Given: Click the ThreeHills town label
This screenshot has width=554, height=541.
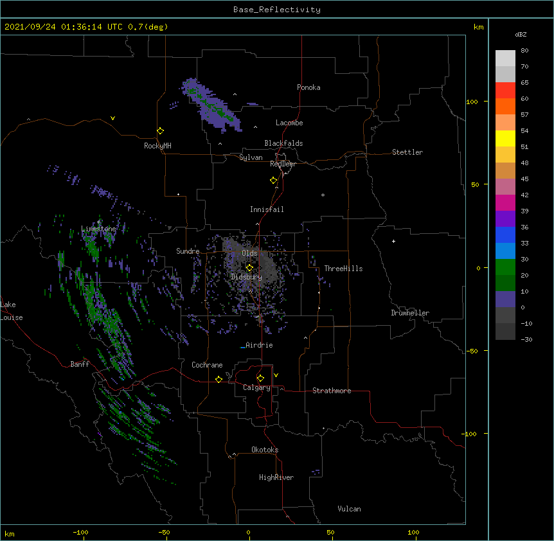Looking at the screenshot, I should pos(343,269).
